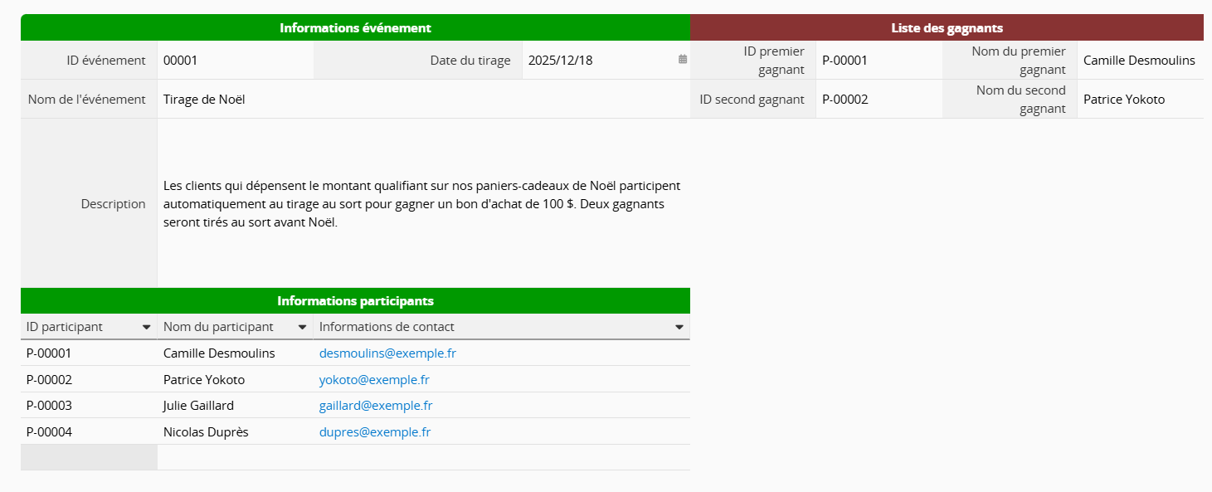Viewport: 1212px width, 492px height.
Task: Open the desmoulins@exemple.fr email link
Action: pos(387,353)
